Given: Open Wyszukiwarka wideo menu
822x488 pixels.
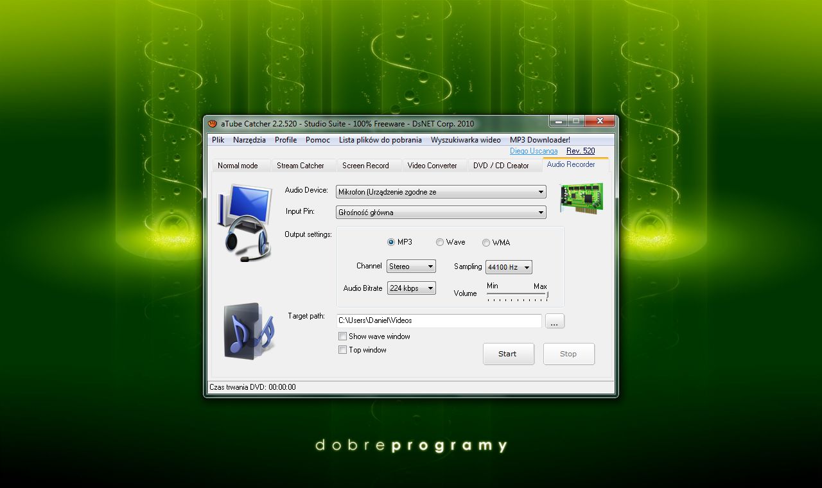Looking at the screenshot, I should 466,140.
